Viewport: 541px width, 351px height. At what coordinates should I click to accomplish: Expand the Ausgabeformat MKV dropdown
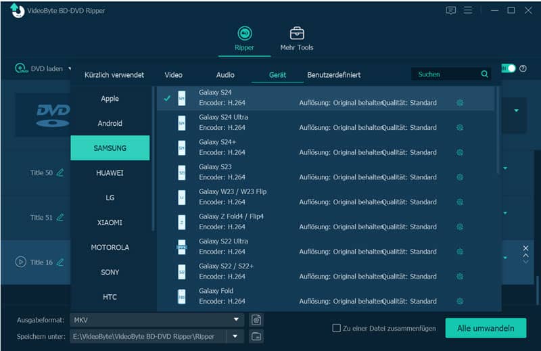tap(236, 320)
